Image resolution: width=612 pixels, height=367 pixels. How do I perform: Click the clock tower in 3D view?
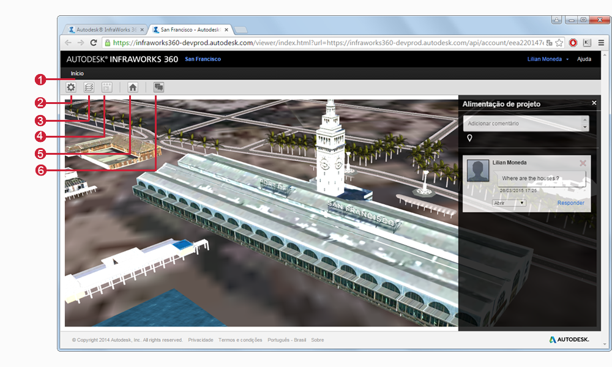330,148
